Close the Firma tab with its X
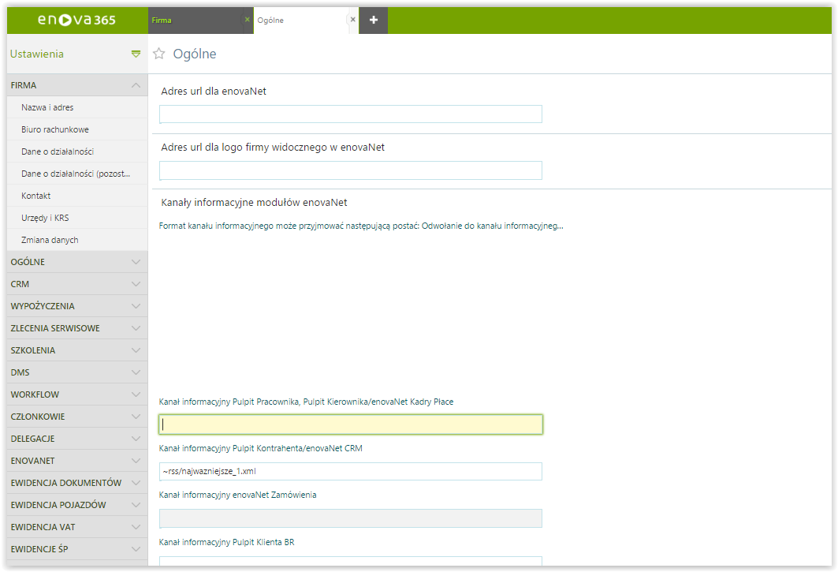 (247, 20)
